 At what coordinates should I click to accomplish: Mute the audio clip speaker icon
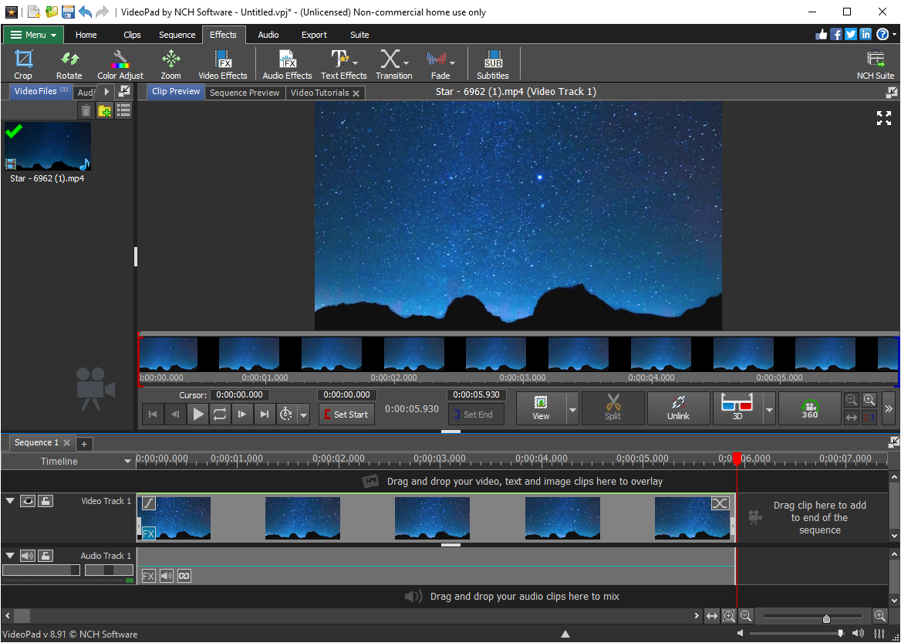166,576
